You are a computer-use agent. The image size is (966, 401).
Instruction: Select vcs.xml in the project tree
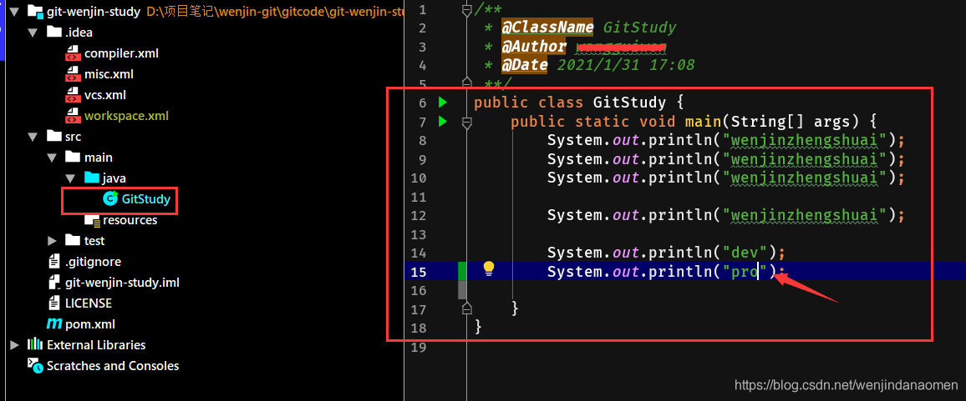click(105, 95)
